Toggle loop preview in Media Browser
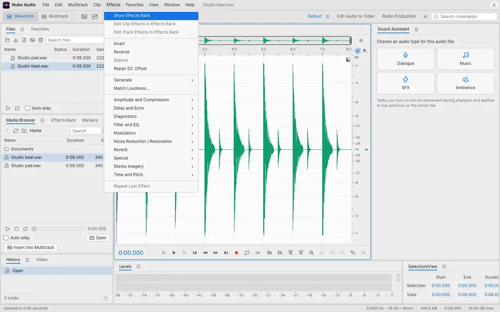This screenshot has width=500, height=312. click(25, 229)
